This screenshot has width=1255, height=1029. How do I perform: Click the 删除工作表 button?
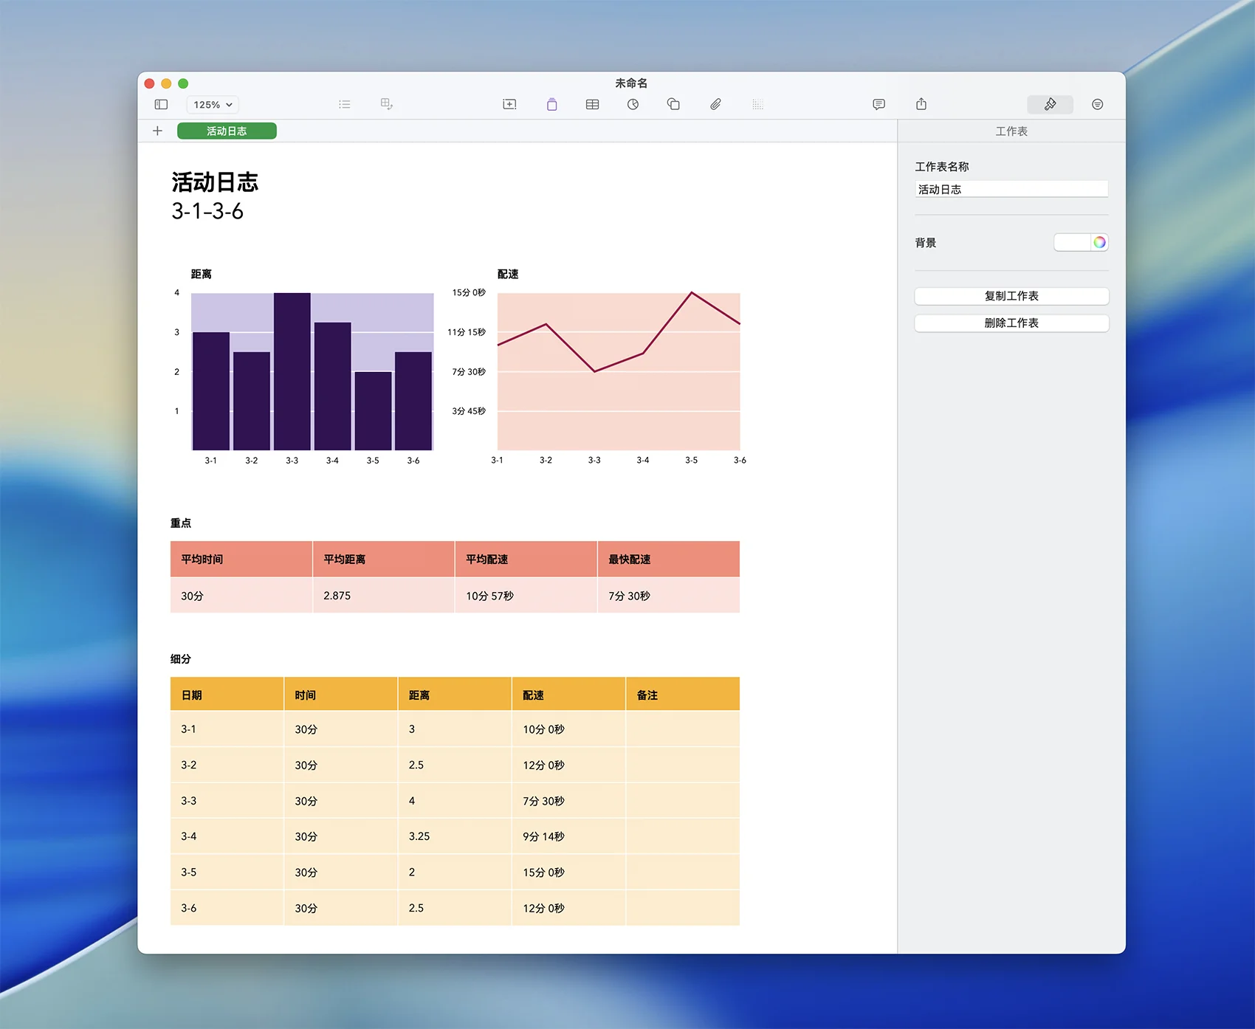click(x=1011, y=323)
